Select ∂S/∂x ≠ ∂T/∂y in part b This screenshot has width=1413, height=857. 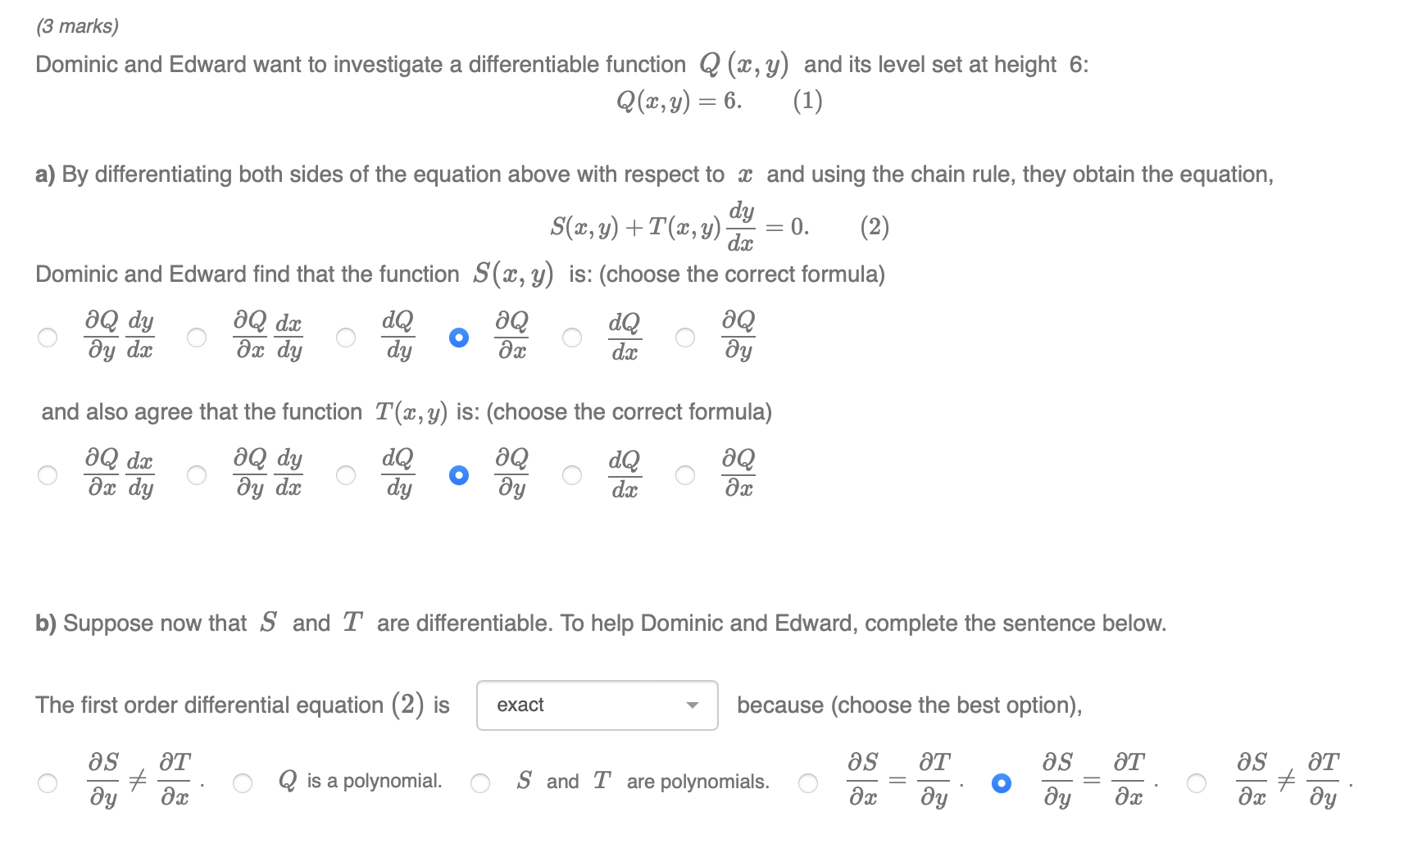point(1196,783)
